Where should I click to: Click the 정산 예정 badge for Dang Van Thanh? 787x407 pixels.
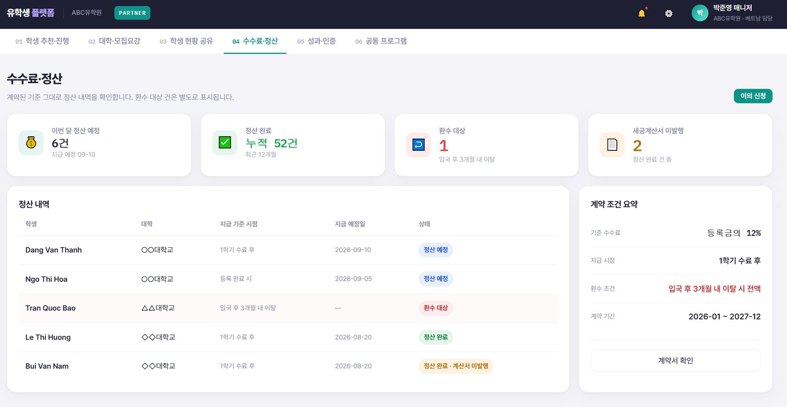(436, 250)
